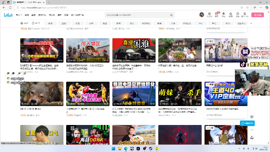Open the Windows Start button

[x=113, y=149]
